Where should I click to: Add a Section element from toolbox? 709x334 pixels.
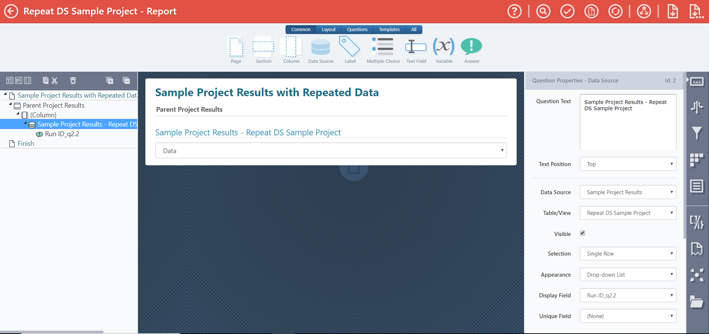point(263,50)
